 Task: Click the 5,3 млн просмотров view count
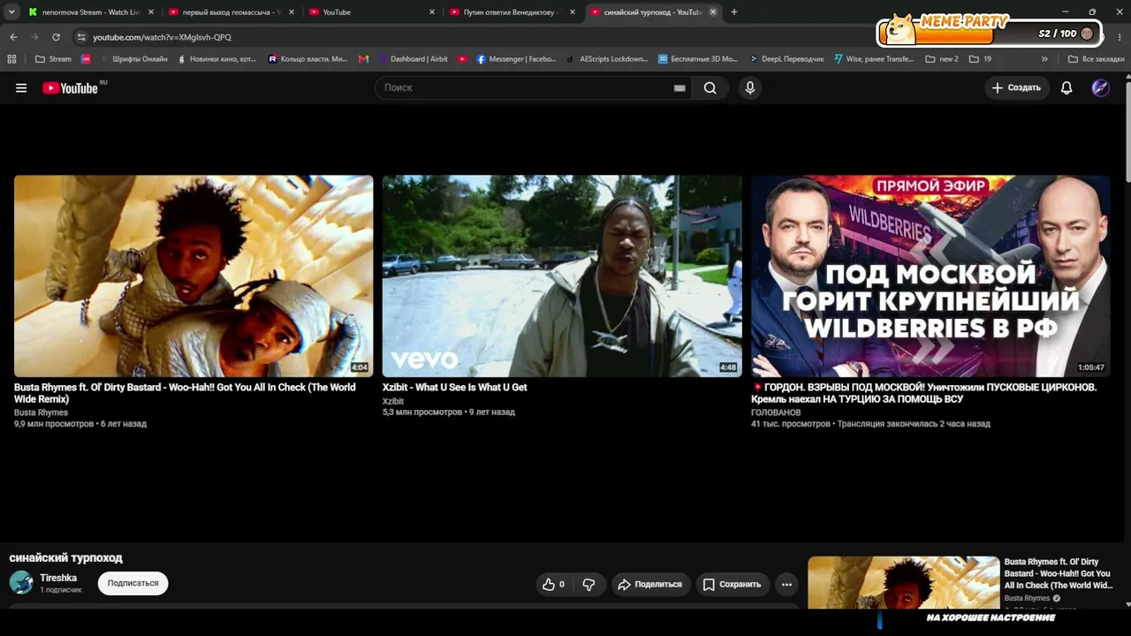[422, 413]
